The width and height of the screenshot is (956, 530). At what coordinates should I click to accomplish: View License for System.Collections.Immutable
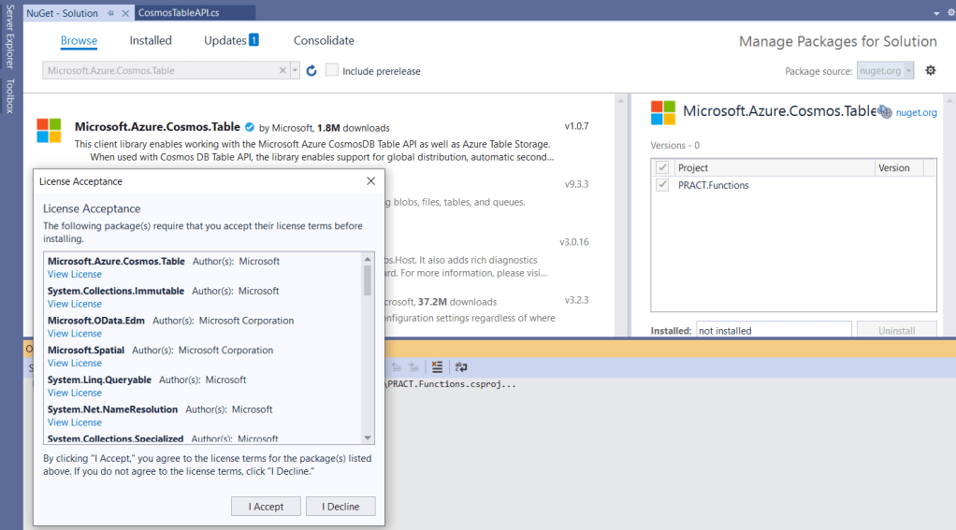[x=75, y=304]
